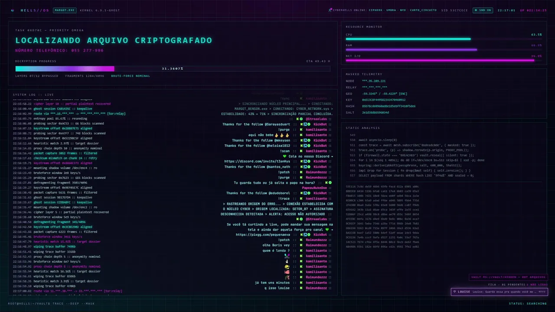
Task: Click the HELLS//OS logo icon
Action: pyautogui.click(x=12, y=10)
